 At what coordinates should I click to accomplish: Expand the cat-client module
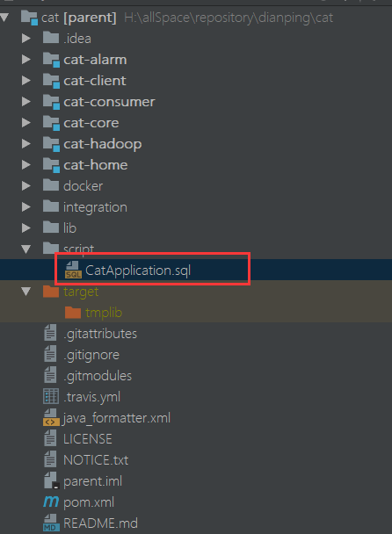tap(26, 81)
